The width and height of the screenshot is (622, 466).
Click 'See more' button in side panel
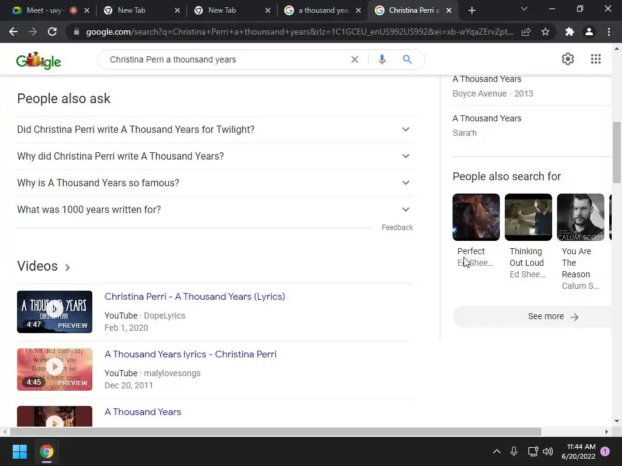point(532,317)
